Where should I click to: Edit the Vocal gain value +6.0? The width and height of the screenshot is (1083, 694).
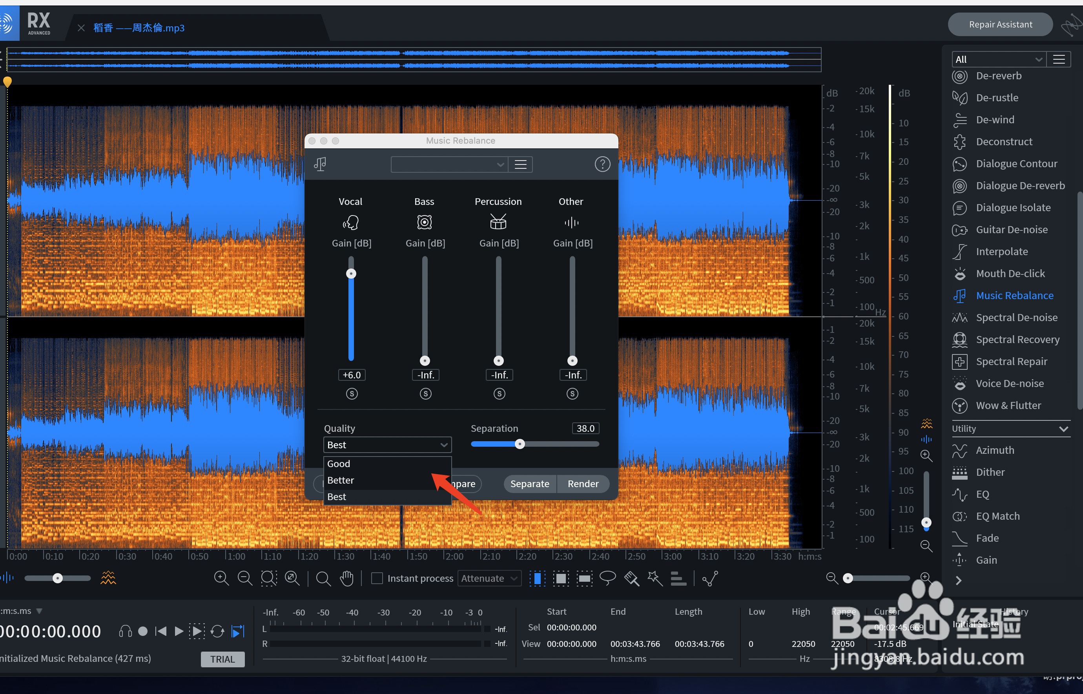tap(352, 375)
